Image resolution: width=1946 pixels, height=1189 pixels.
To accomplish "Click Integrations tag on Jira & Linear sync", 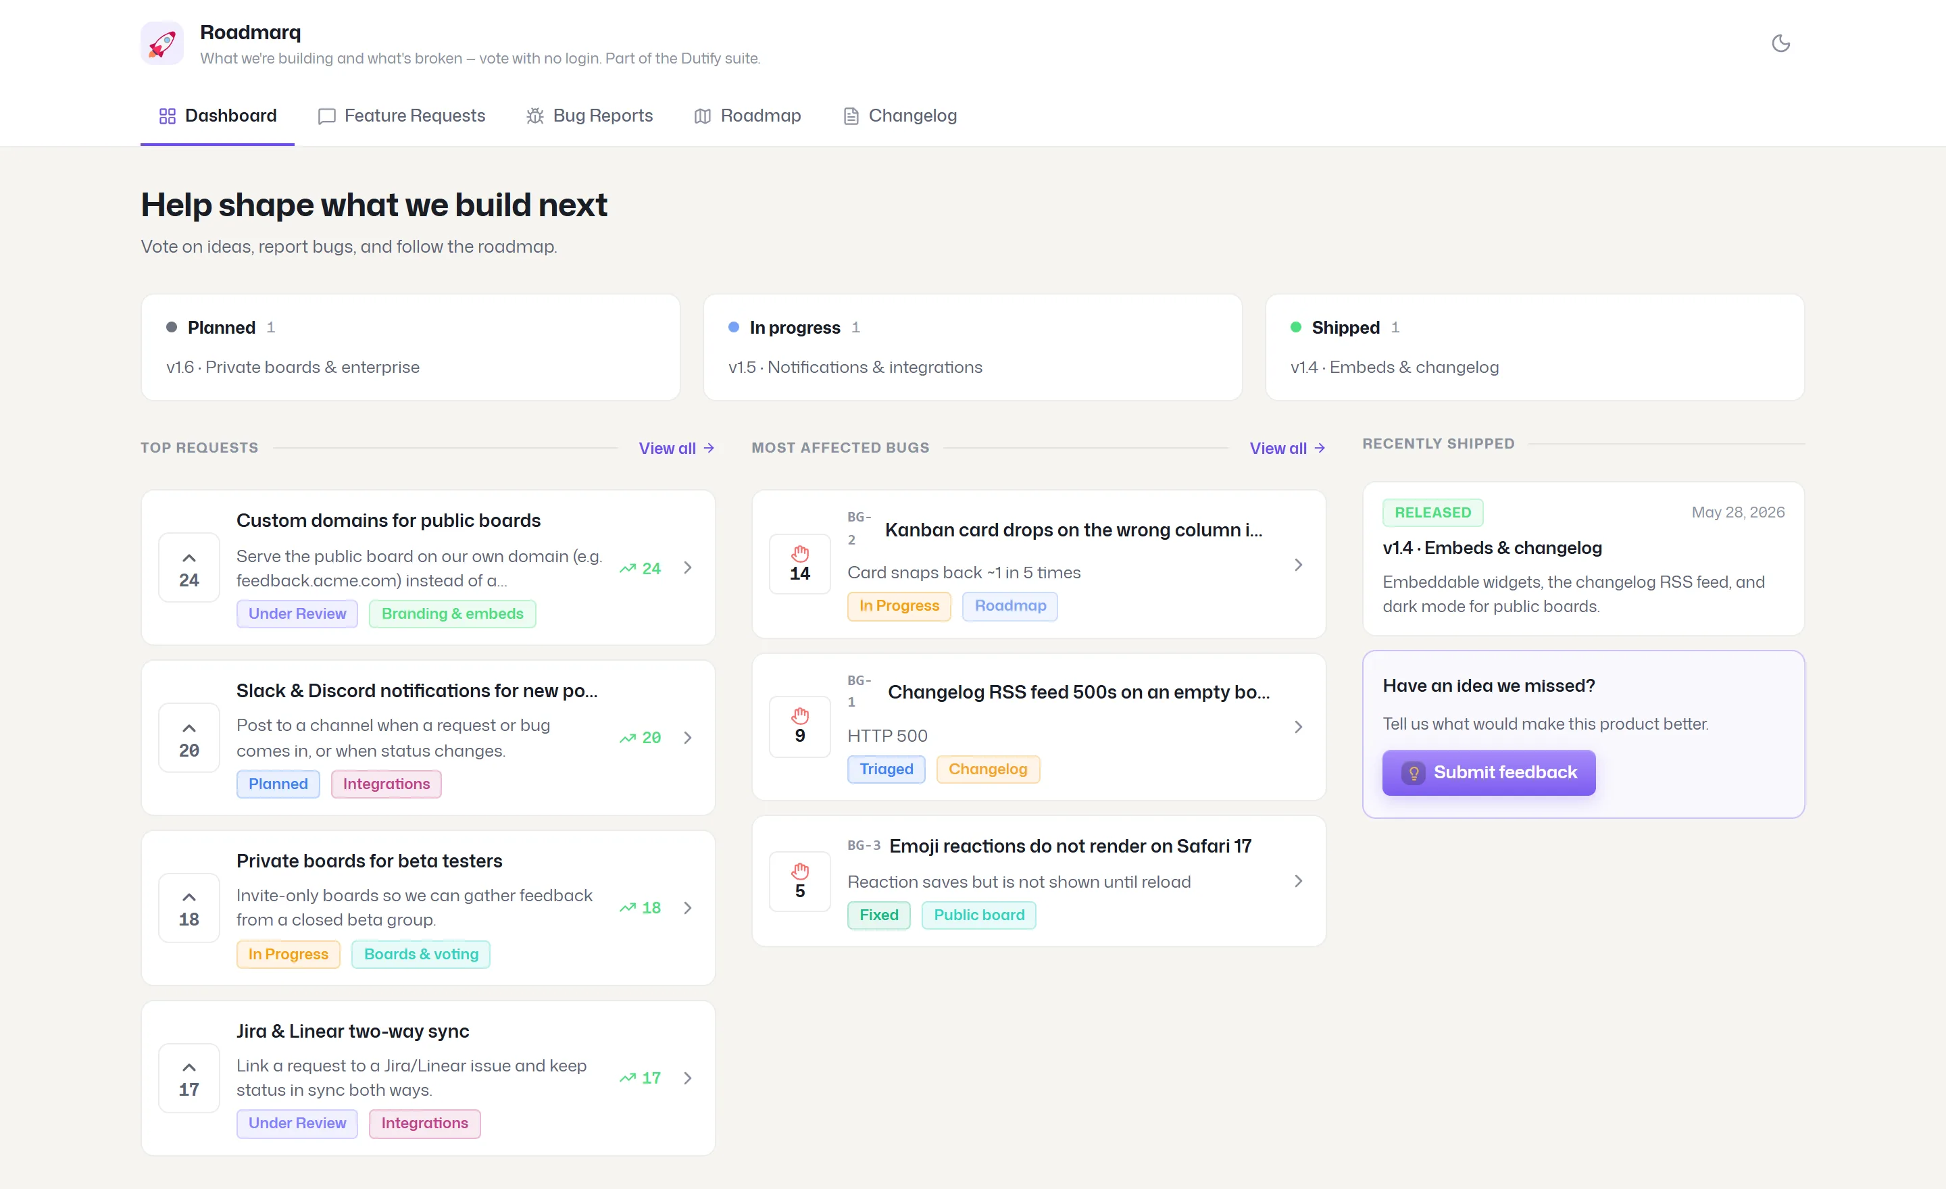I will click(425, 1124).
